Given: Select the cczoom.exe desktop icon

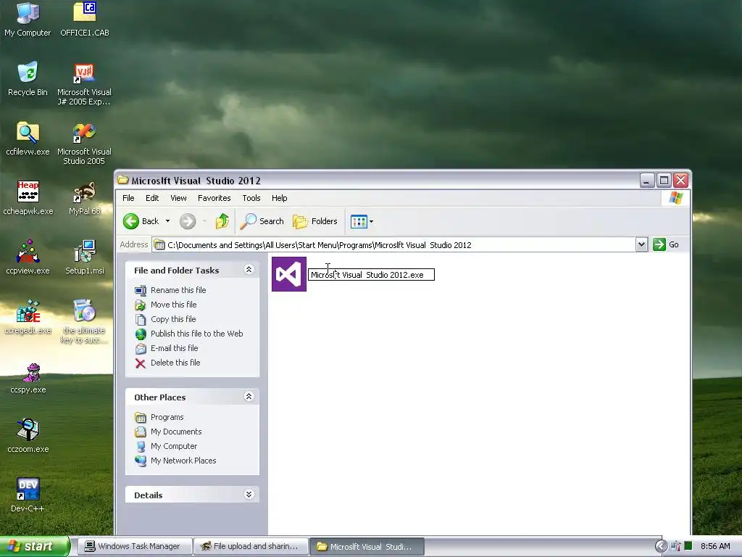Looking at the screenshot, I should pyautogui.click(x=28, y=436).
